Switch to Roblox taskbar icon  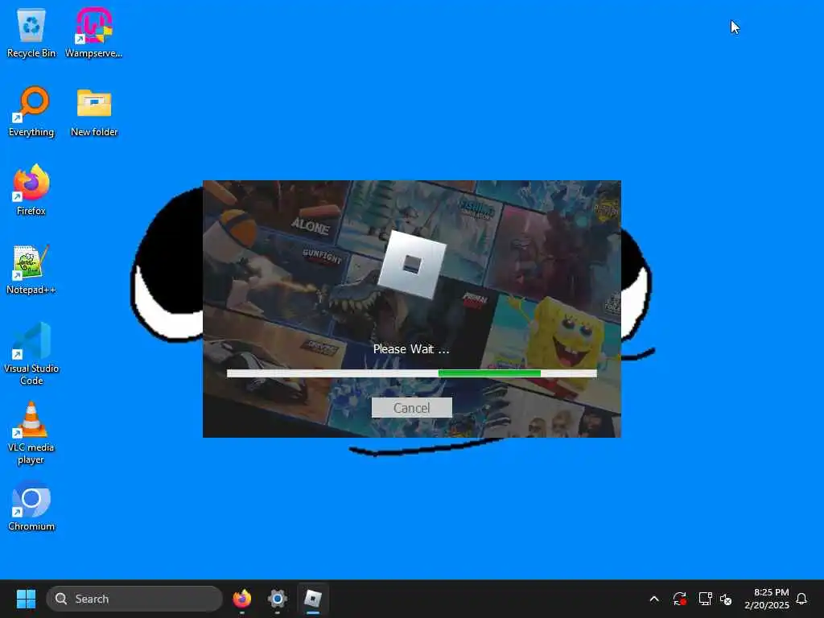pyautogui.click(x=313, y=599)
